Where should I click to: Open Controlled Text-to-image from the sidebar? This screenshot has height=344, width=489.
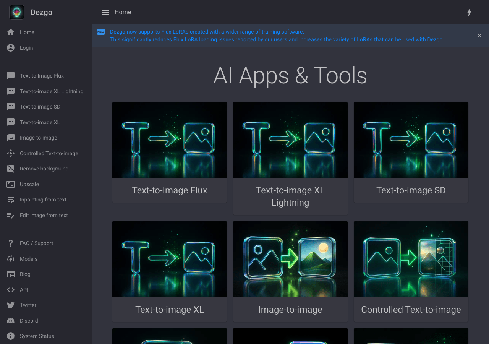46,153
